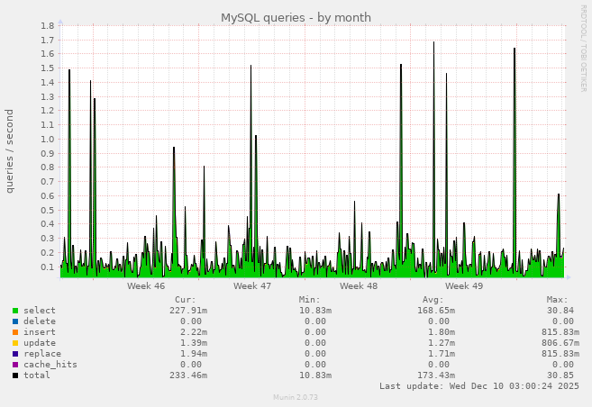
Task: Click the 'Cur:' column header
Action: coord(186,300)
